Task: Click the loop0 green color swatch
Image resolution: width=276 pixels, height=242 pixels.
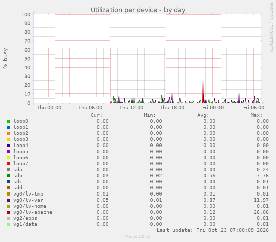Action: tap(9, 121)
